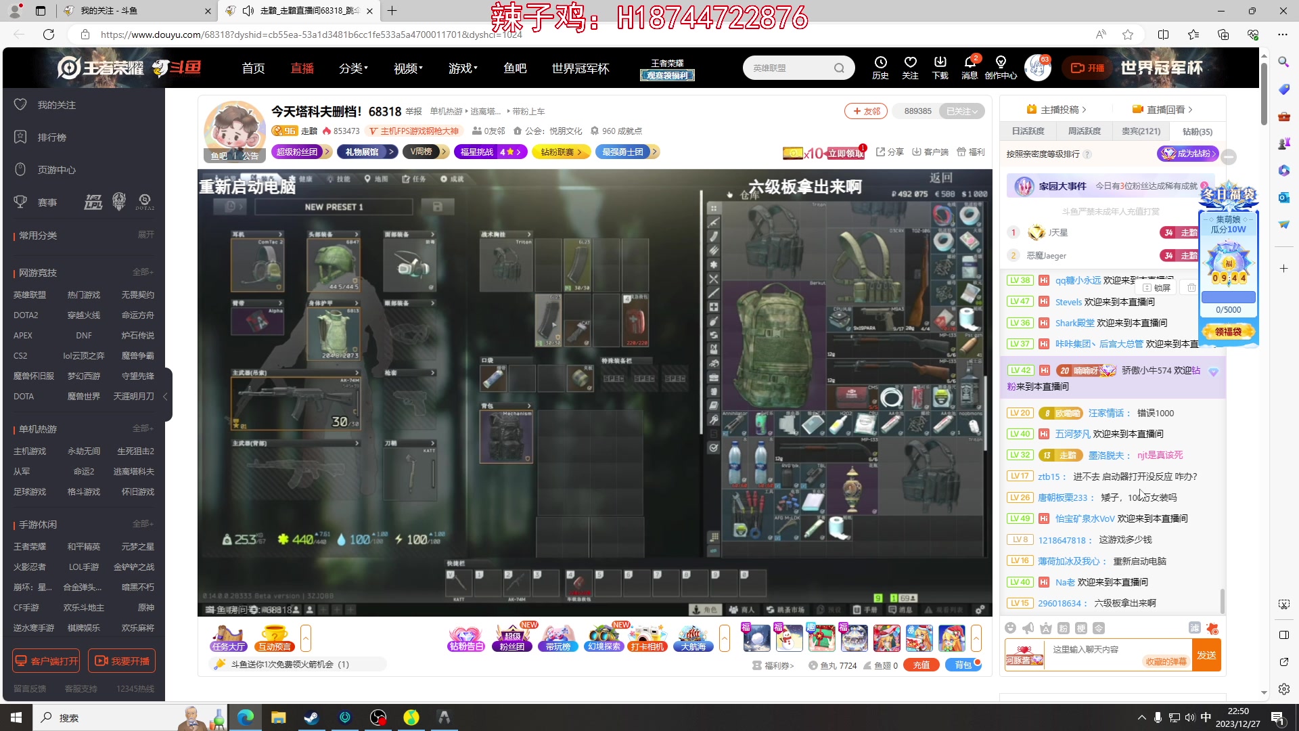Expand the task panel up-arrow beside 互动预言
Viewport: 1299px width, 731px height.
[306, 638]
